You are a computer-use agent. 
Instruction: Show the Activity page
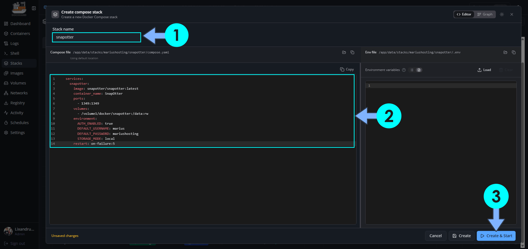[x=19, y=113]
